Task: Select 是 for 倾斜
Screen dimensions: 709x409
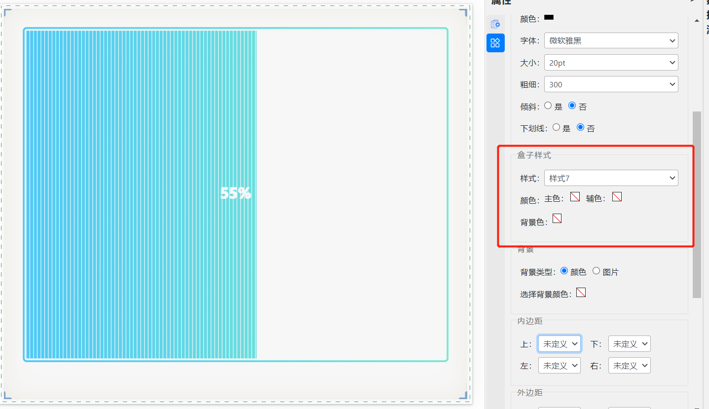Action: (548, 106)
